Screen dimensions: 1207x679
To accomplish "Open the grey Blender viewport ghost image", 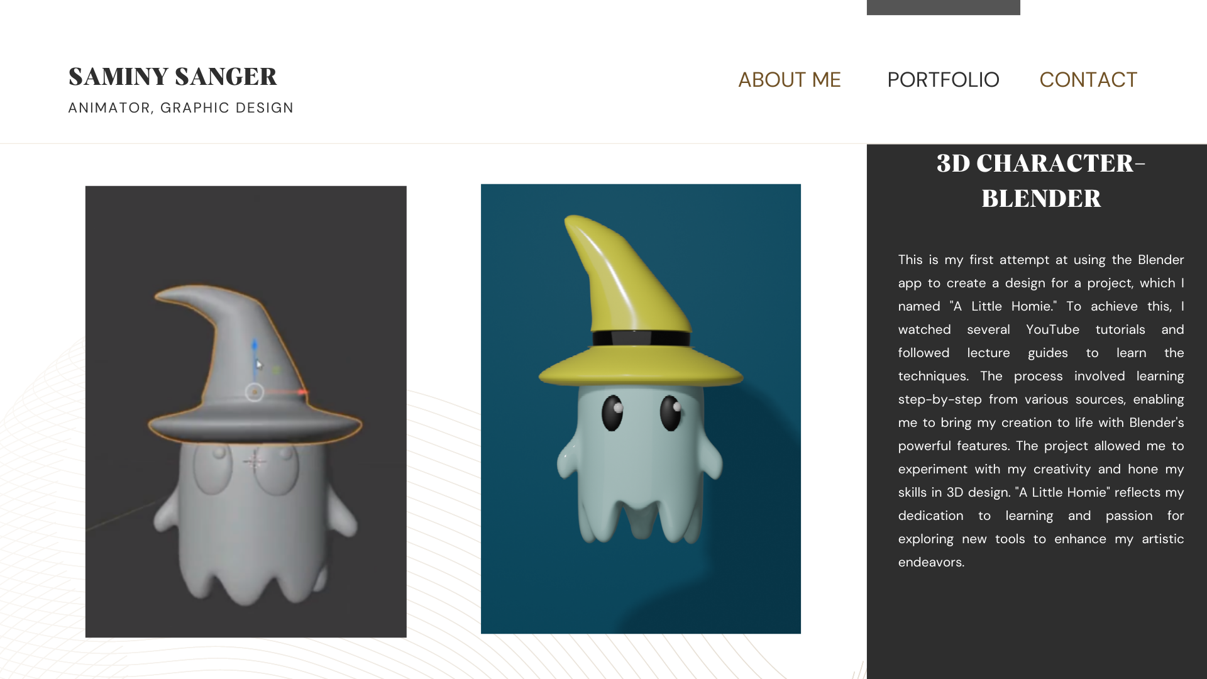I will pyautogui.click(x=246, y=412).
